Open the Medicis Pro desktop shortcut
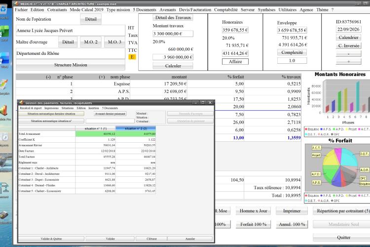370x247 pixels. [x=4, y=111]
